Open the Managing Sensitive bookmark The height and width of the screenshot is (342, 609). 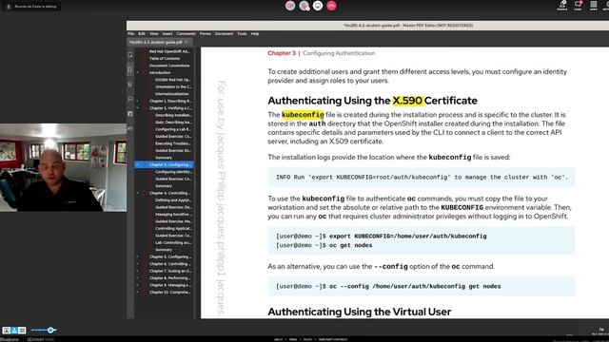pos(173,214)
